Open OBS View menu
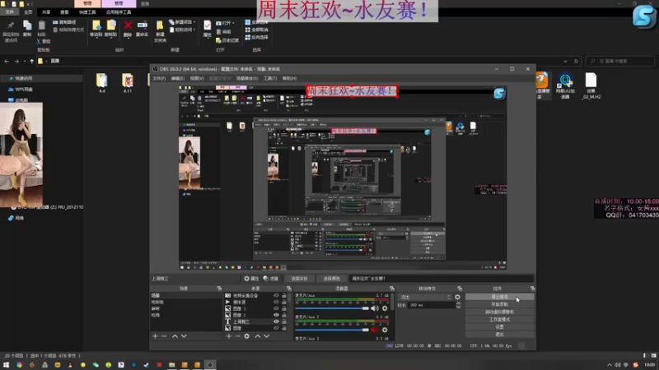 click(197, 78)
